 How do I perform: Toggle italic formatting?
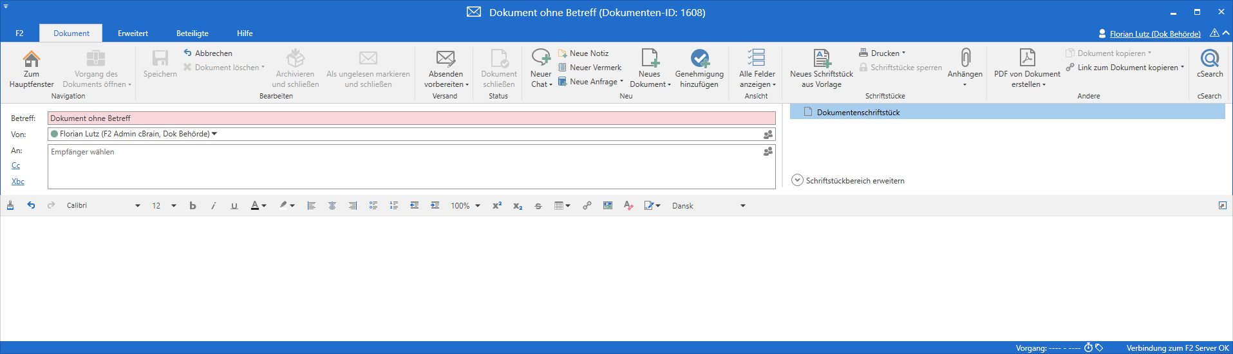[213, 206]
